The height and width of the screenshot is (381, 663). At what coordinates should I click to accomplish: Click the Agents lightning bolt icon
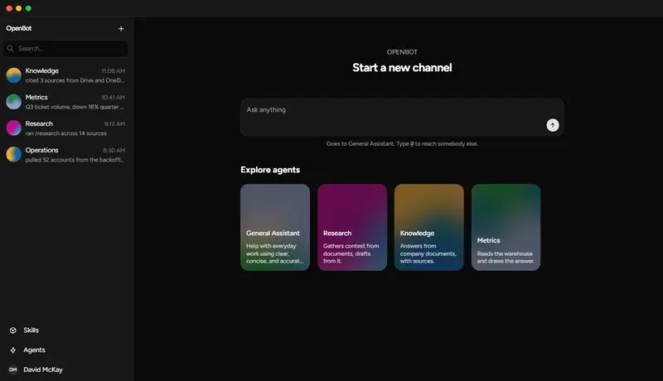coord(13,350)
